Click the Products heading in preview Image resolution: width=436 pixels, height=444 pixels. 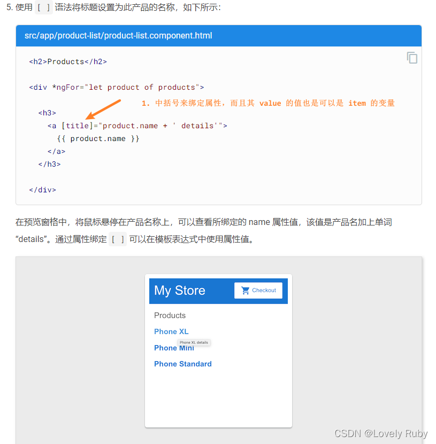pyautogui.click(x=170, y=315)
